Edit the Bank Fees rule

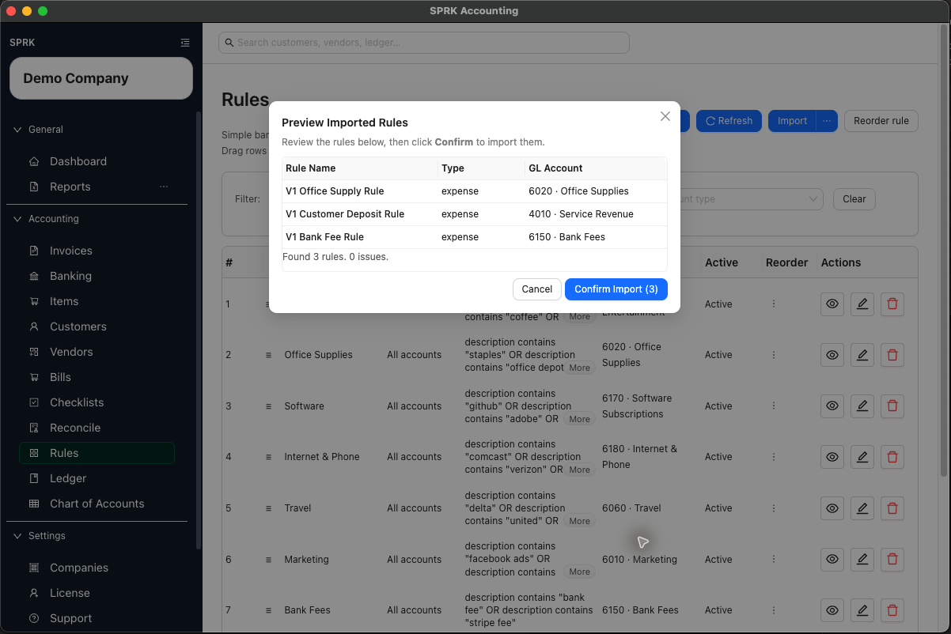pyautogui.click(x=862, y=610)
